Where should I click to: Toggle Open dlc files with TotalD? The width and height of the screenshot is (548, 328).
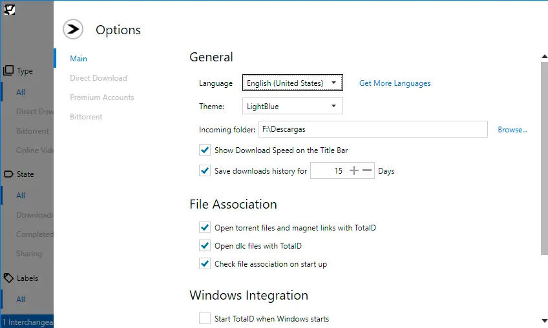tap(205, 245)
